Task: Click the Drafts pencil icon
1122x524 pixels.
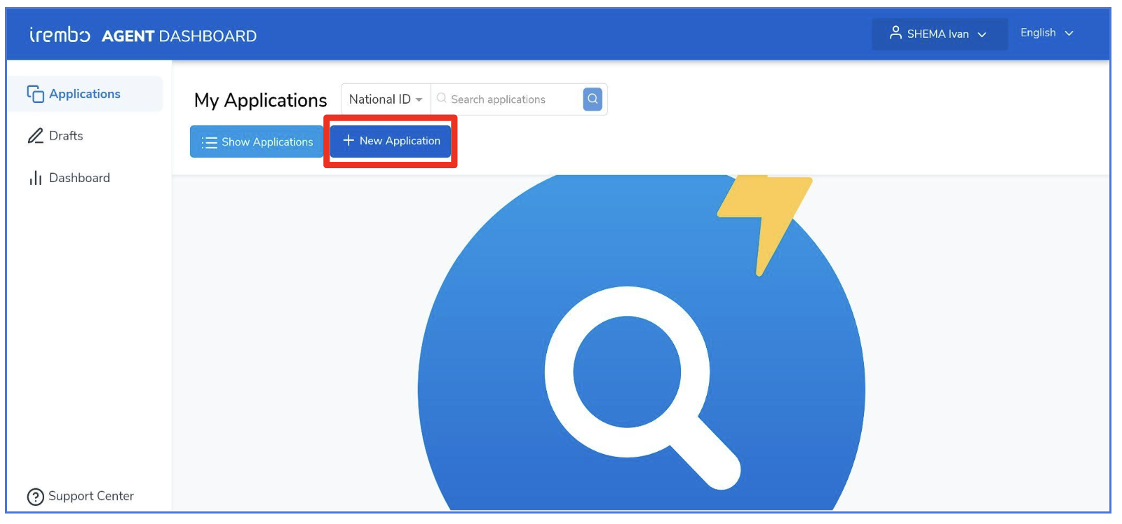Action: click(x=35, y=136)
